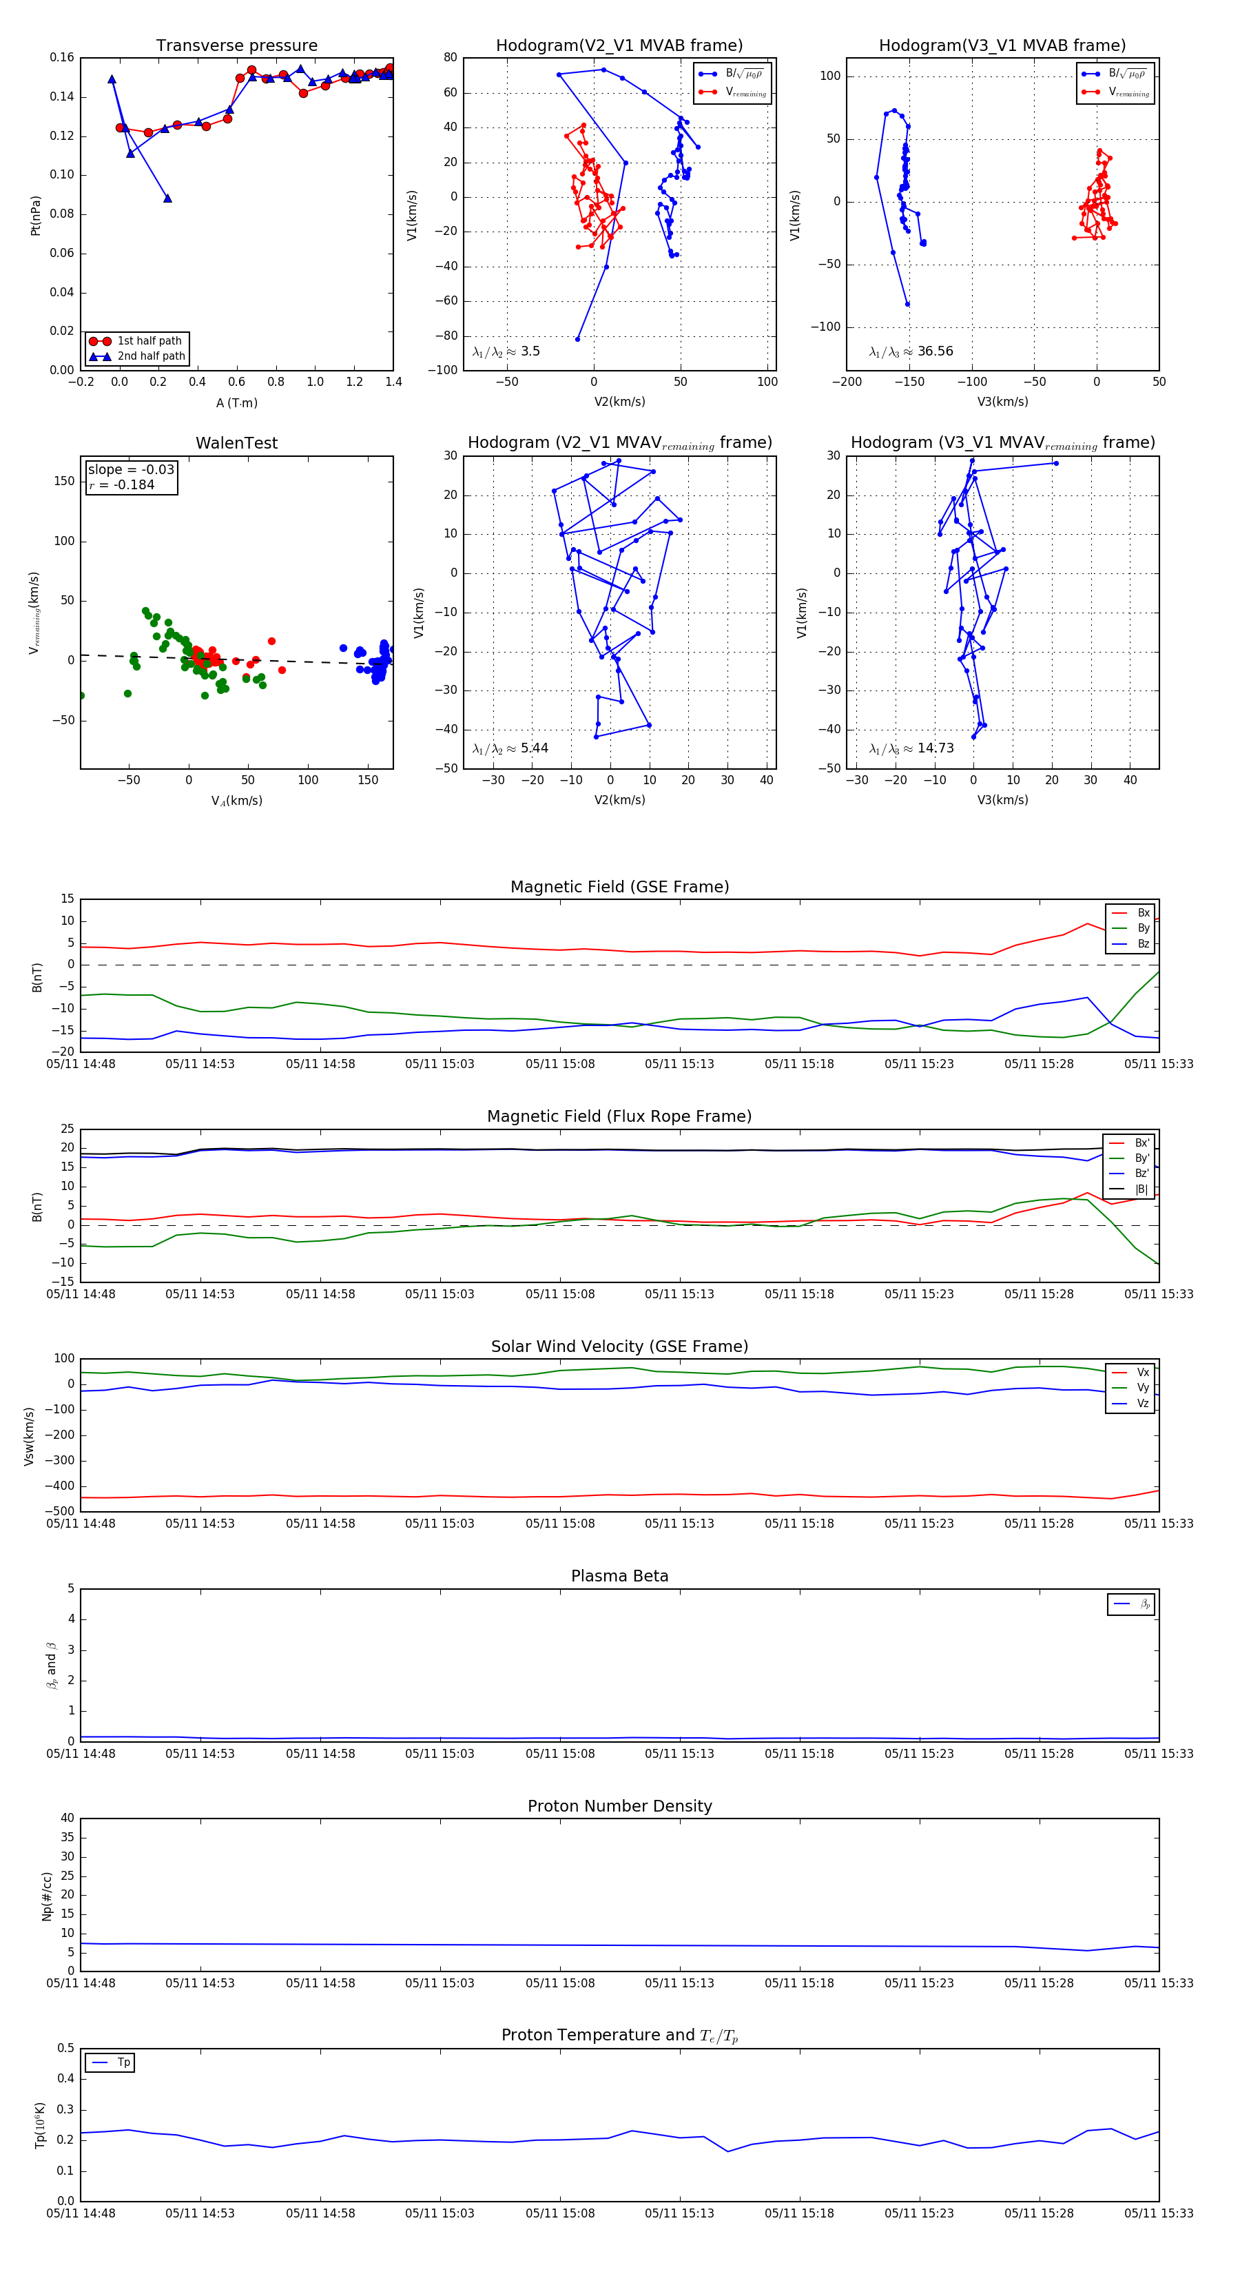Click 'Solar Wind Velocity (GSE Frame)' title
This screenshot has width=1240, height=2274.
619,1346
